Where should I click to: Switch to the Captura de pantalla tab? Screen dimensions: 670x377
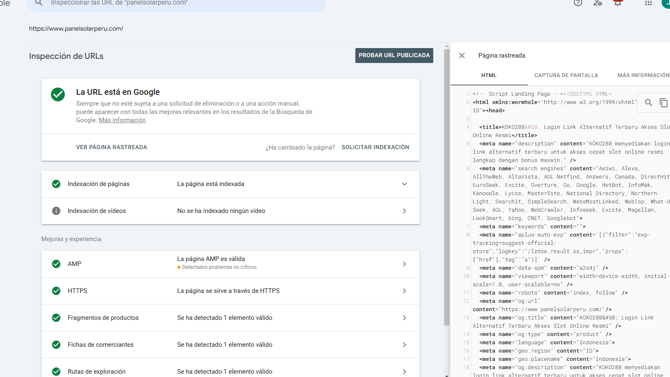tap(566, 75)
